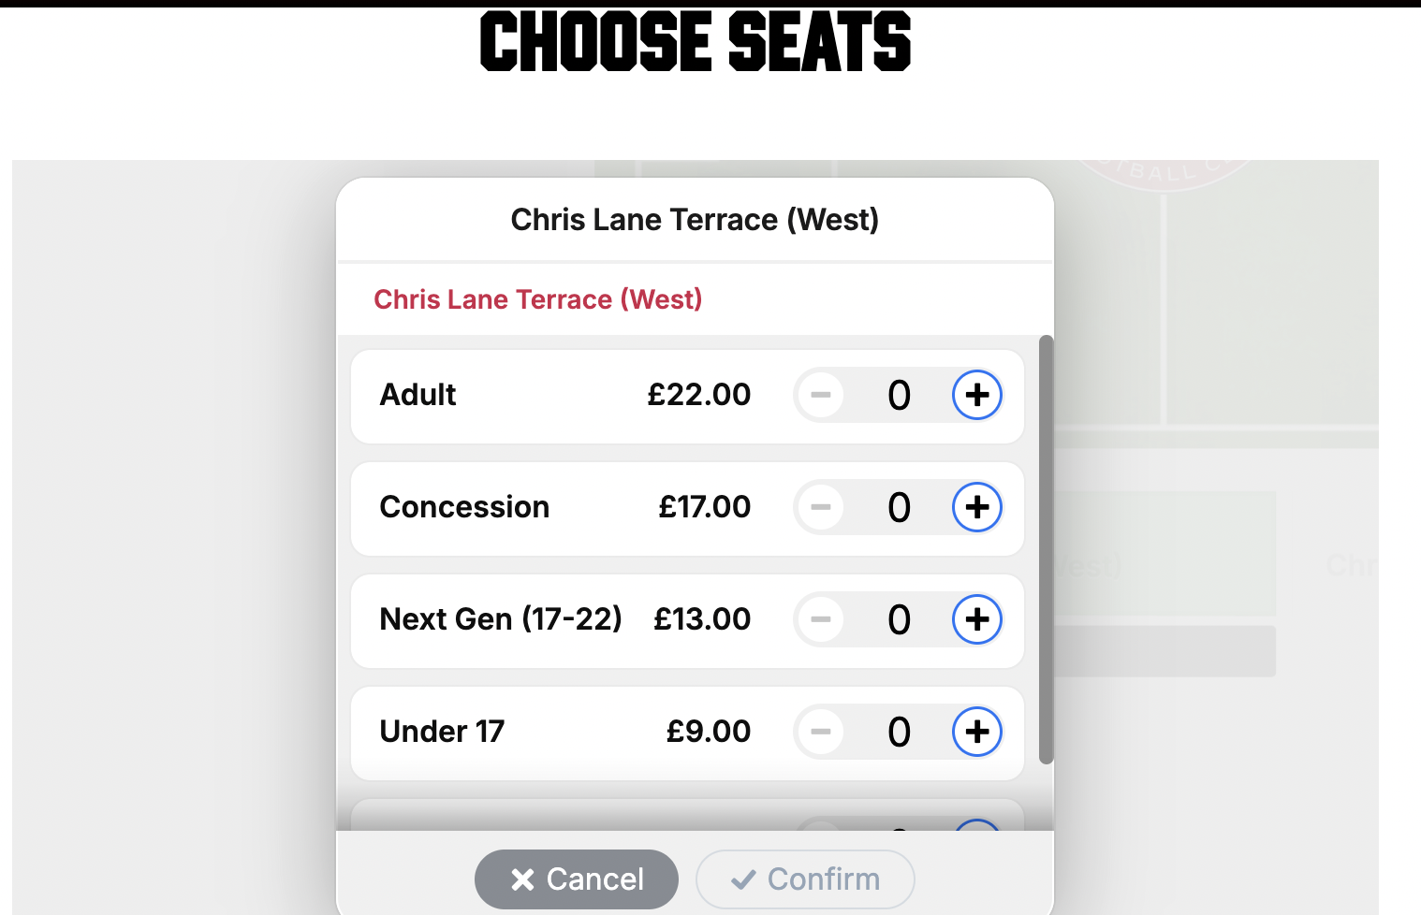
Task: Click the Concession ticket type label
Action: (464, 507)
